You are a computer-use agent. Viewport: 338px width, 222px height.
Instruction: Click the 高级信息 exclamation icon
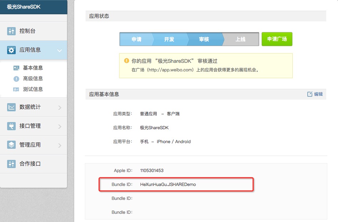click(16, 79)
